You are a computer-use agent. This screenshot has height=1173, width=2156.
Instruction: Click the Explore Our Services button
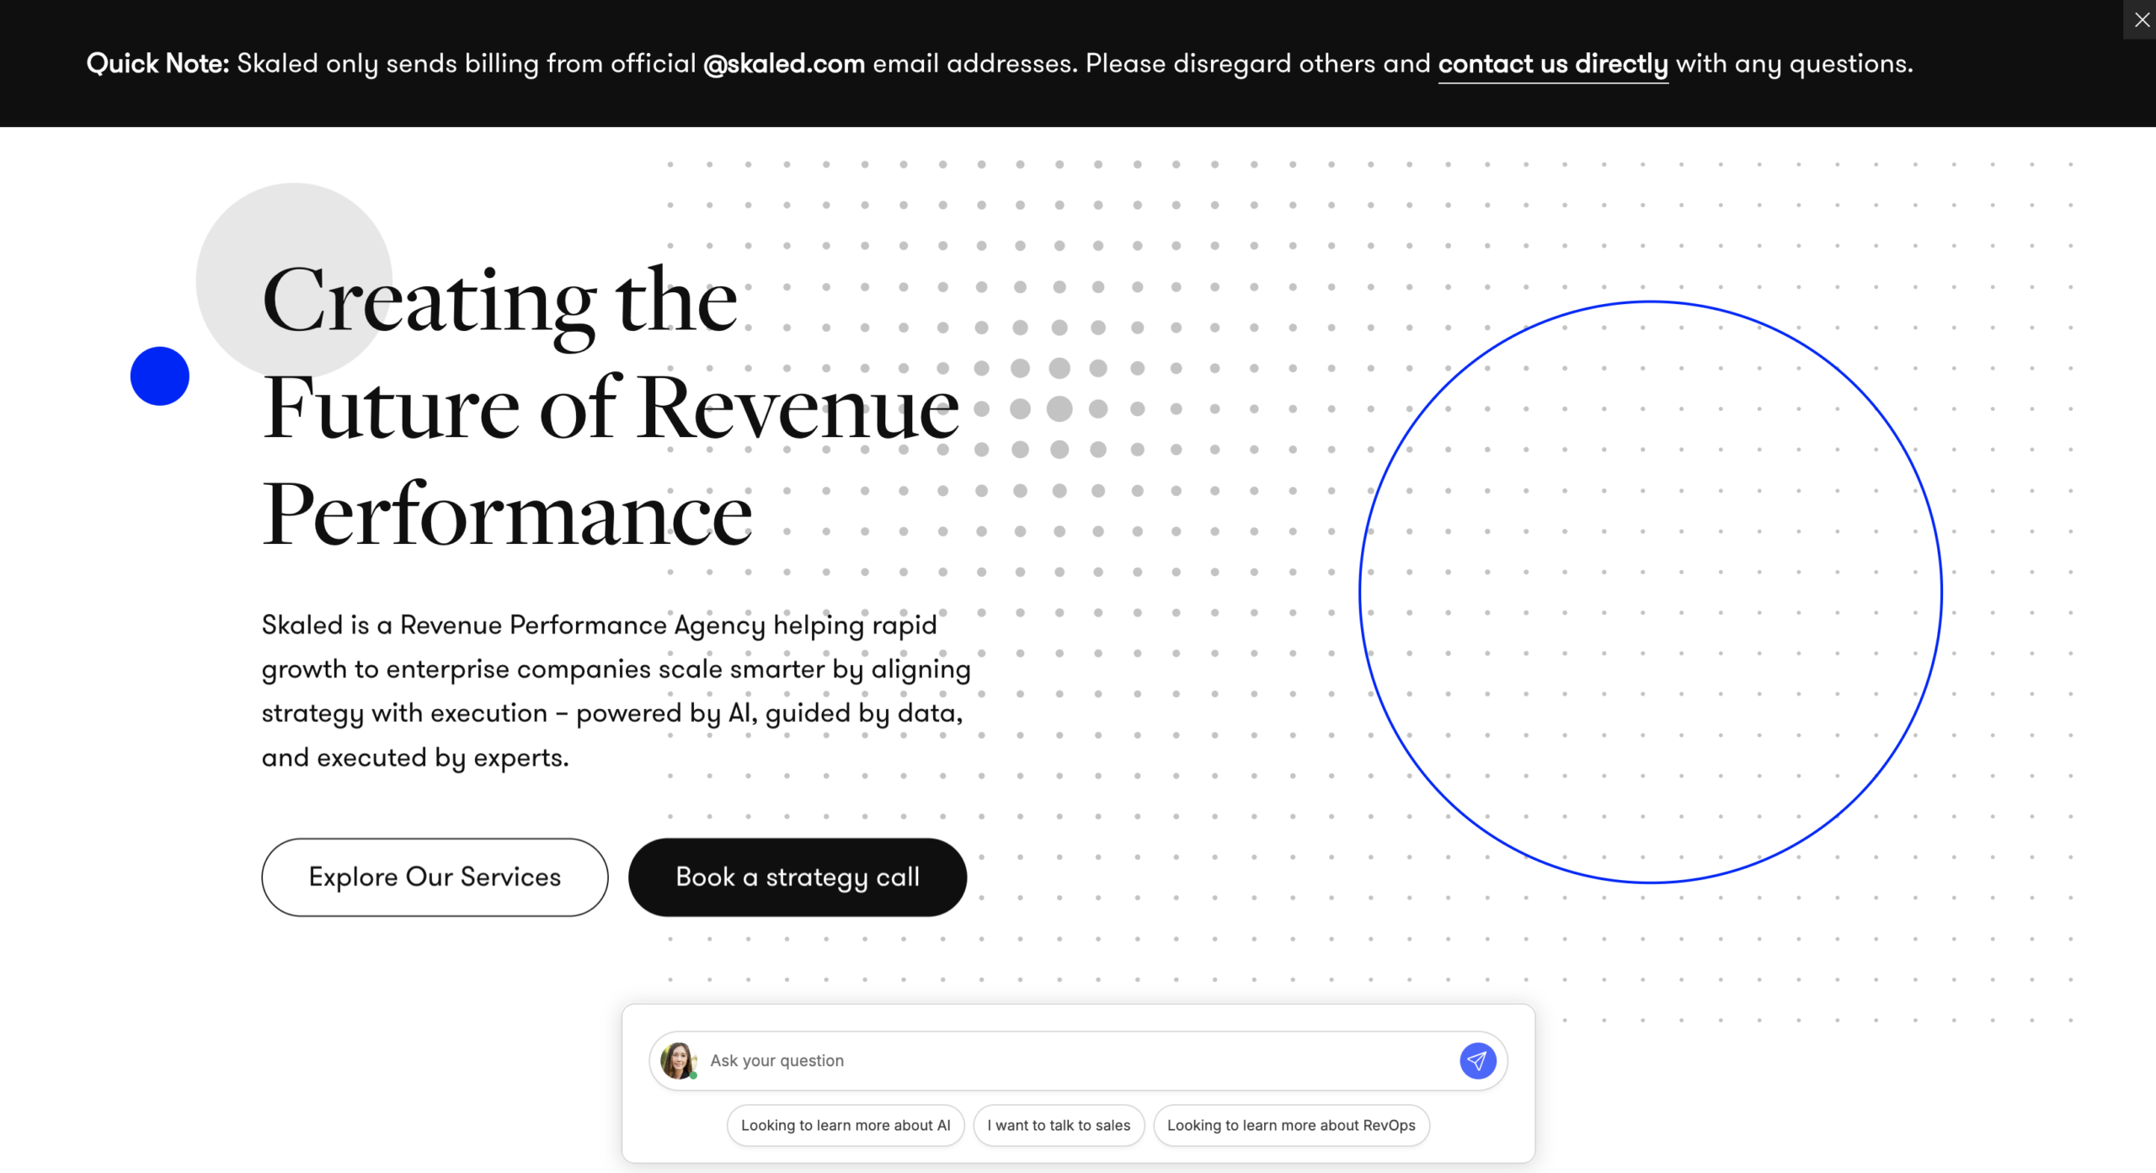pyautogui.click(x=435, y=877)
